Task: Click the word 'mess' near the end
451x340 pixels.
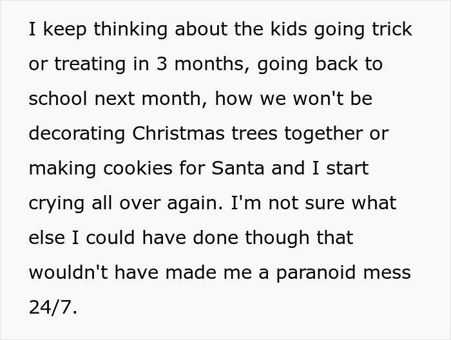Action: tap(385, 272)
